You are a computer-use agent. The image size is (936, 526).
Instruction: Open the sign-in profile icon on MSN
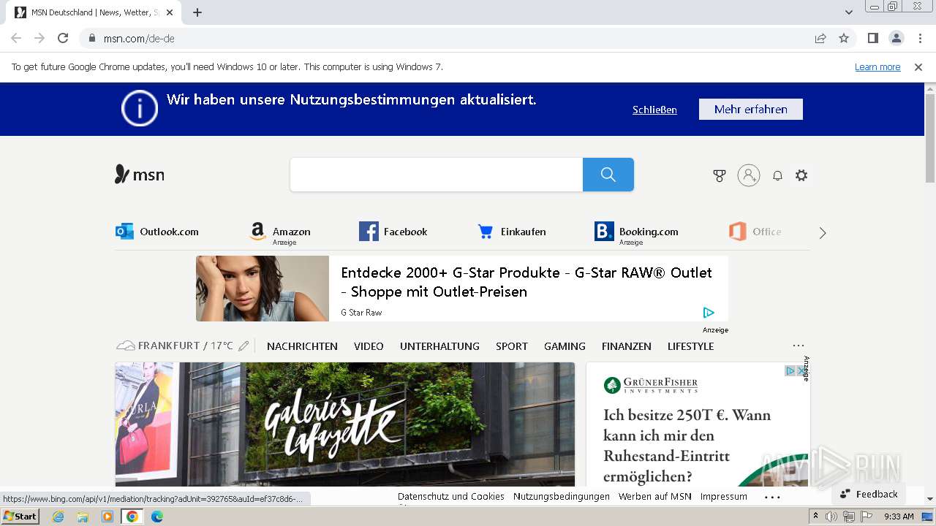749,175
